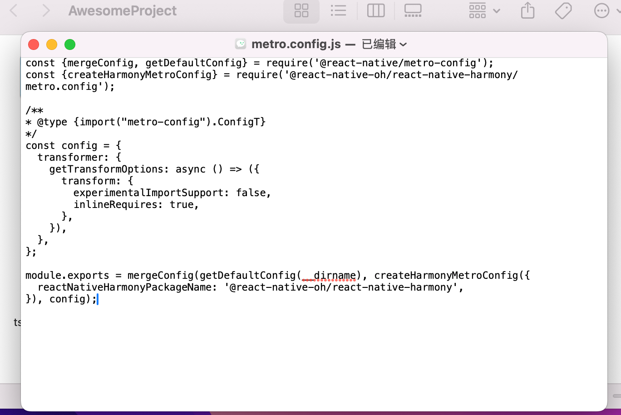Click the const config = { line
The image size is (621, 415).
[74, 145]
